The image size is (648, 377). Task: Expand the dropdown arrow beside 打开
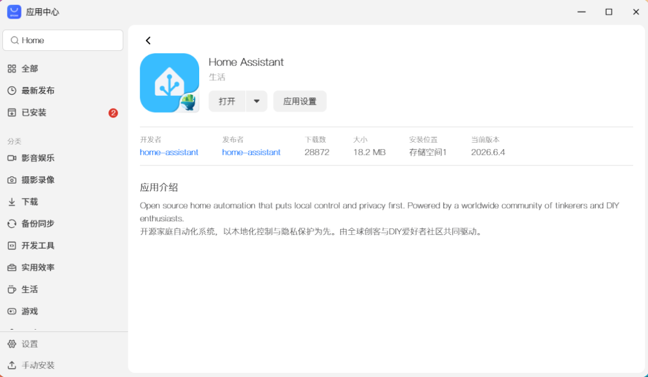pos(257,101)
